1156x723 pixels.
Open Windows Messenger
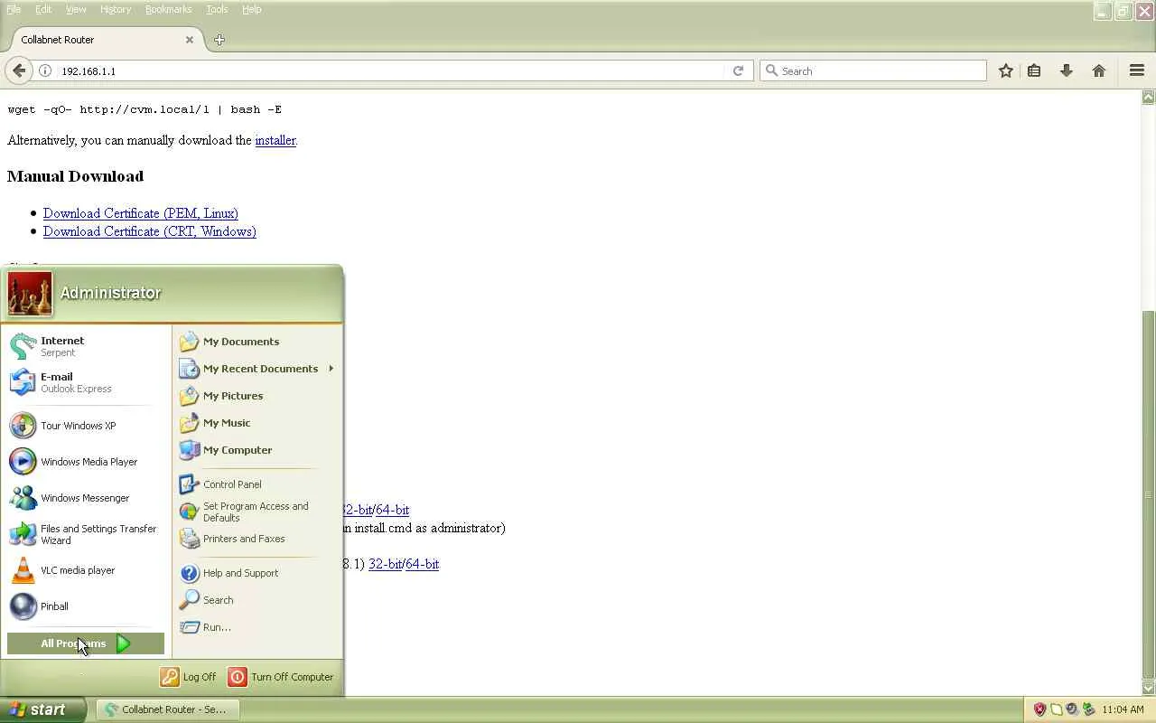pos(86,498)
